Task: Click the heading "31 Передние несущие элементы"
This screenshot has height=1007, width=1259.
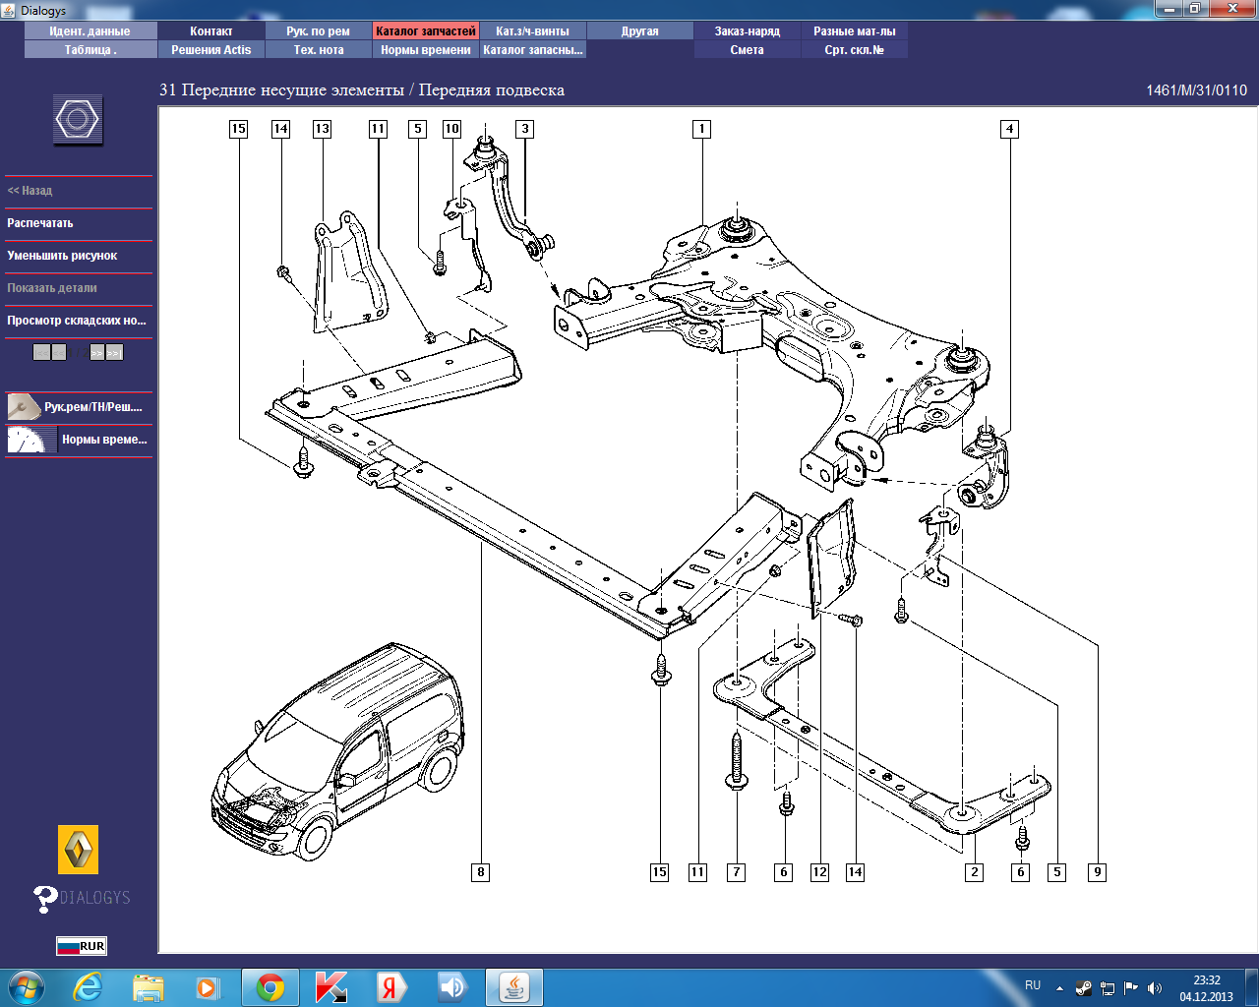Action: coord(282,90)
